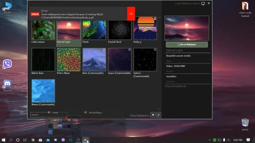Open the More Wallpapers link
This screenshot has width=255, height=143.
click(x=139, y=115)
